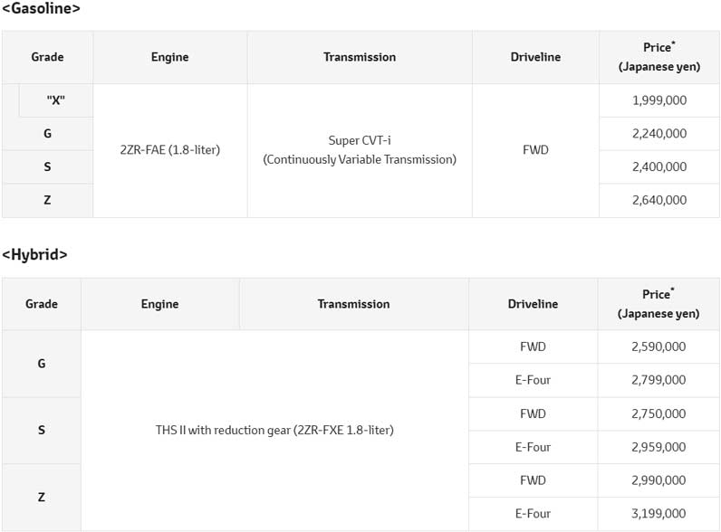Image resolution: width=721 pixels, height=532 pixels.
Task: Click the 1,999,000 price cell
Action: coord(659,100)
